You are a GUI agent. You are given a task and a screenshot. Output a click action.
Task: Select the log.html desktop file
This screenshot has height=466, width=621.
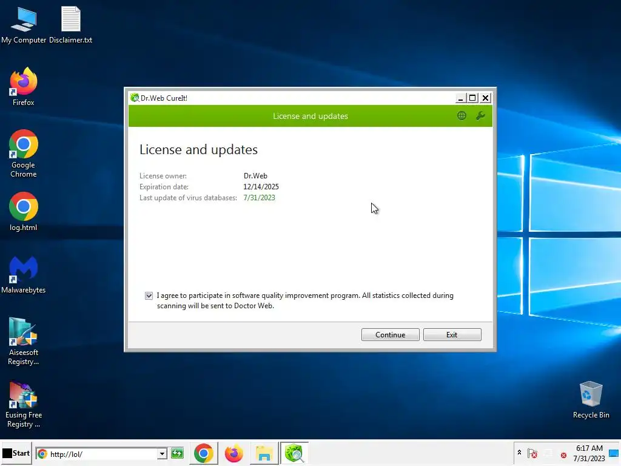pos(24,212)
